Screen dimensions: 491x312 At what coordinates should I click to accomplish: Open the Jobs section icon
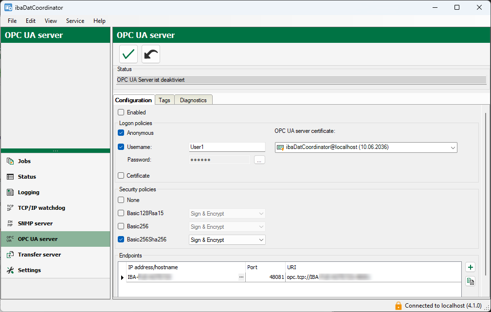coord(10,161)
